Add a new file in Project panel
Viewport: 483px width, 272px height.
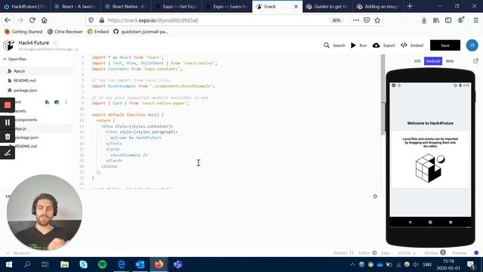tap(47, 102)
